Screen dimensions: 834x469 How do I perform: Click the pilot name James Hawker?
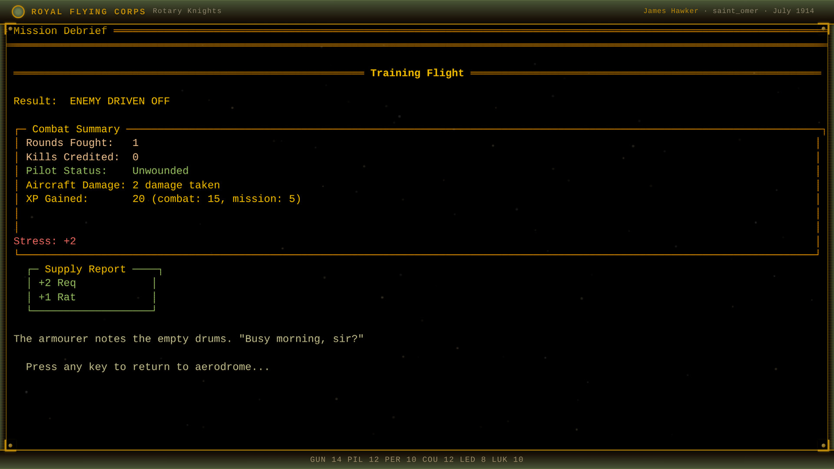click(671, 11)
